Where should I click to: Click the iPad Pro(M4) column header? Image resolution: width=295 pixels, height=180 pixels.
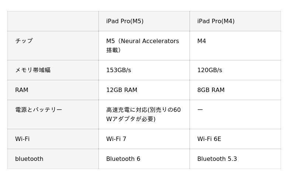(x=216, y=21)
